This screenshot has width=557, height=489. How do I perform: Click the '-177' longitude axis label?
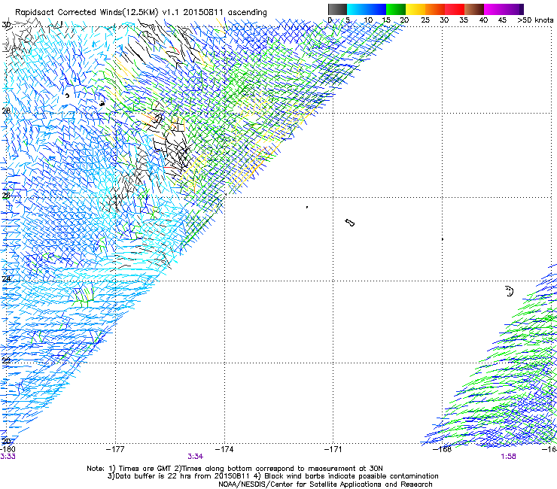click(115, 449)
